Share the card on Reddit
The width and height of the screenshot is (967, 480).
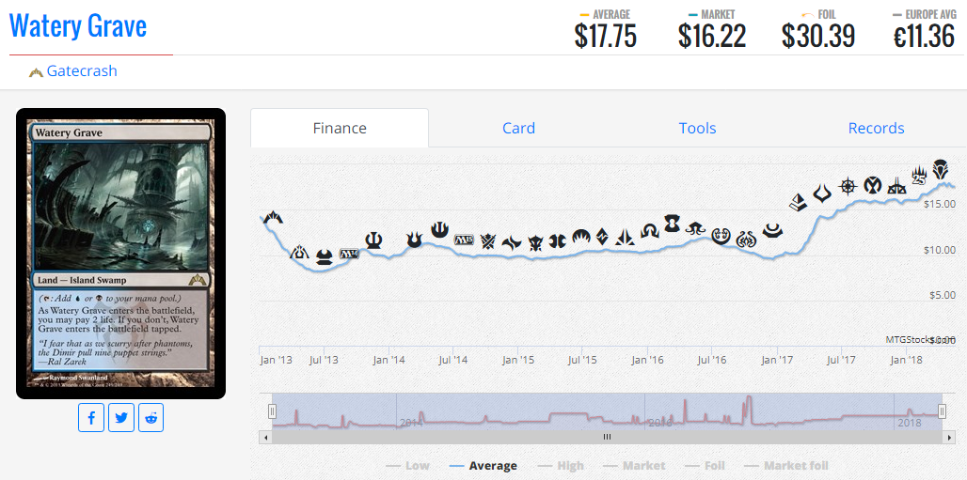click(x=151, y=418)
